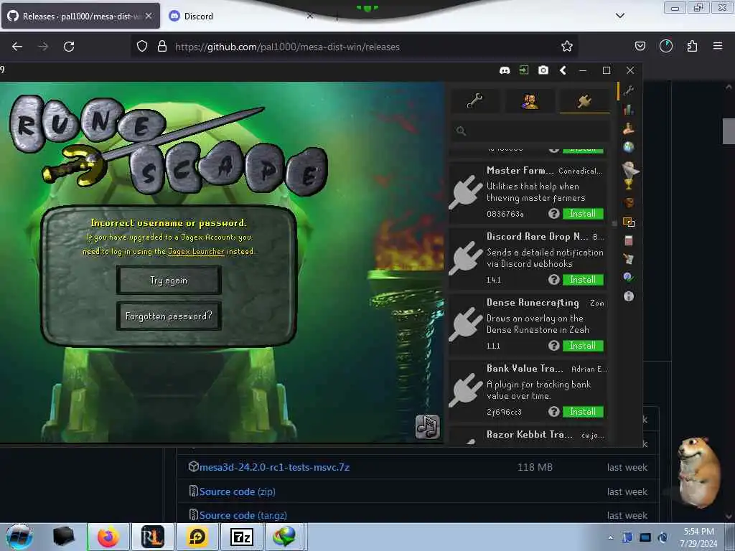Click the help icon for Dense Runecrafting plugin
The width and height of the screenshot is (735, 551).
(x=553, y=346)
